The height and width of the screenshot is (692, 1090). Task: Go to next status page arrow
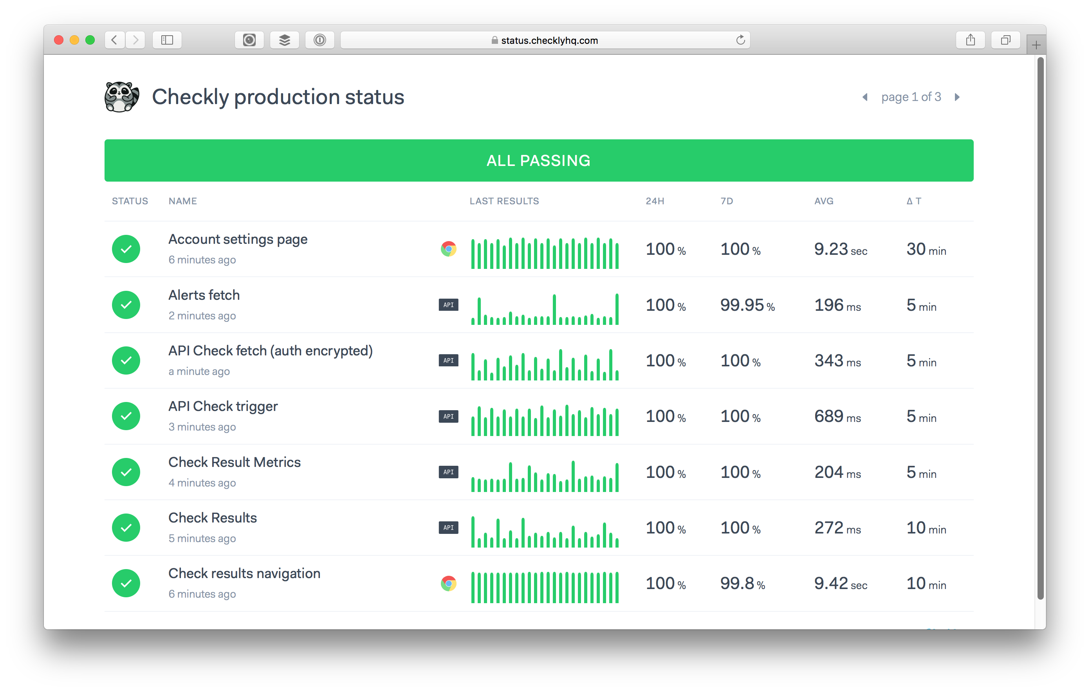tap(957, 97)
